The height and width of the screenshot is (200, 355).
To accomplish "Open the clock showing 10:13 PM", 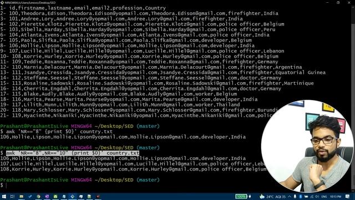I will click(336, 197).
